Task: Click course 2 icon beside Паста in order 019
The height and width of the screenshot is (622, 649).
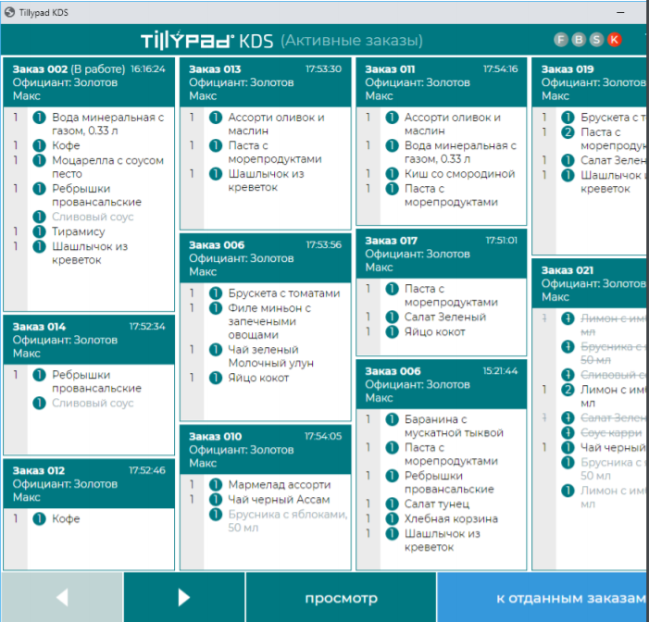Action: click(x=568, y=132)
